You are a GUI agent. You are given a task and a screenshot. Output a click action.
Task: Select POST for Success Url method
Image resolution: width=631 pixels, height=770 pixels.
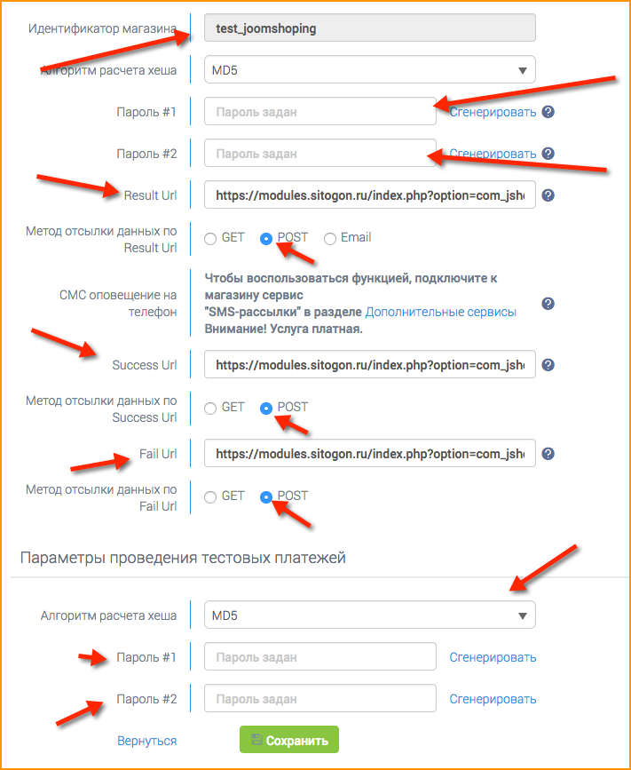[266, 409]
